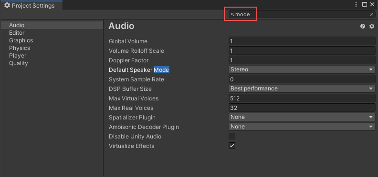Select Graphics in the settings list
Viewport: 378px width, 177px height.
pos(52,40)
